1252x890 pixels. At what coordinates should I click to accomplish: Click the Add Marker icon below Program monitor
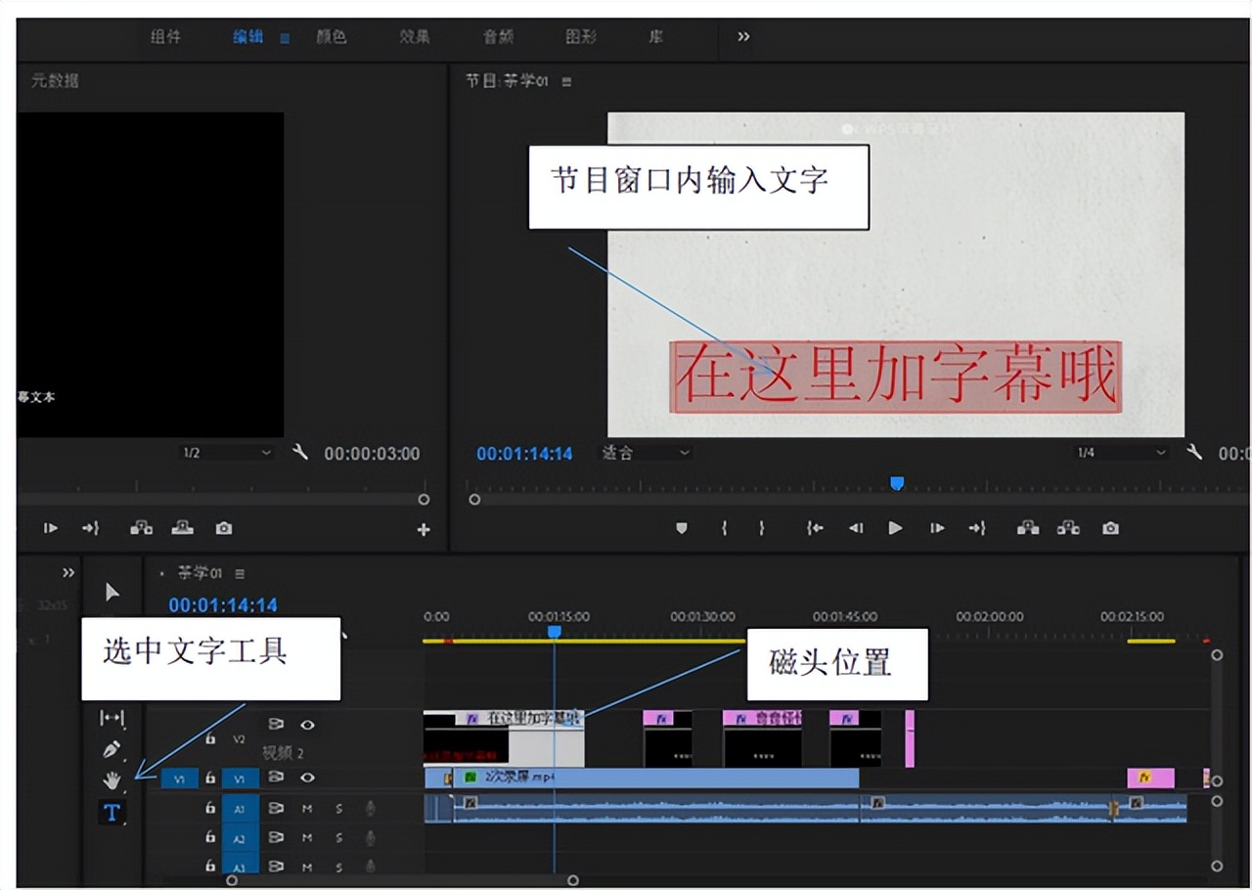681,528
